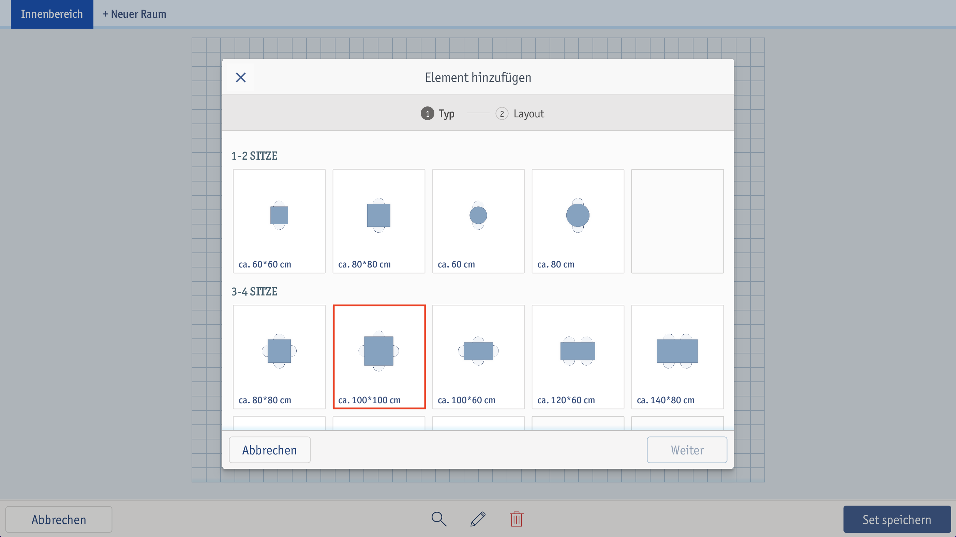
Task: Click Abbrechen in the dialog footer
Action: [x=269, y=450]
